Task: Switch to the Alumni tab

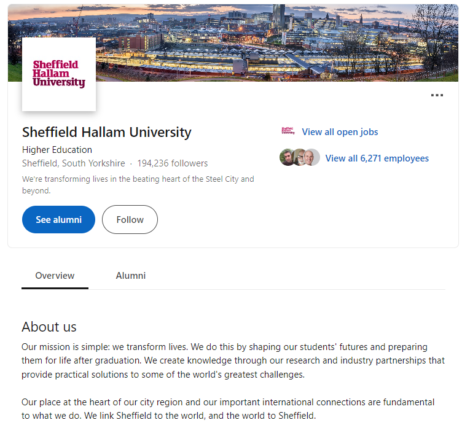Action: pyautogui.click(x=131, y=276)
